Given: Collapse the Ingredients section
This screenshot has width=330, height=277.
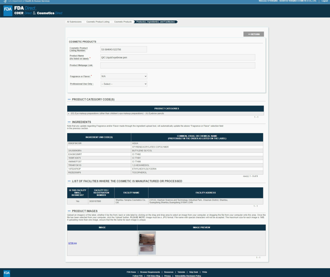Looking at the screenshot, I should [x=69, y=122].
